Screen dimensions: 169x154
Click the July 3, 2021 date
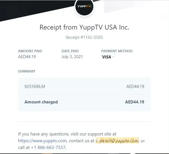[72, 57]
